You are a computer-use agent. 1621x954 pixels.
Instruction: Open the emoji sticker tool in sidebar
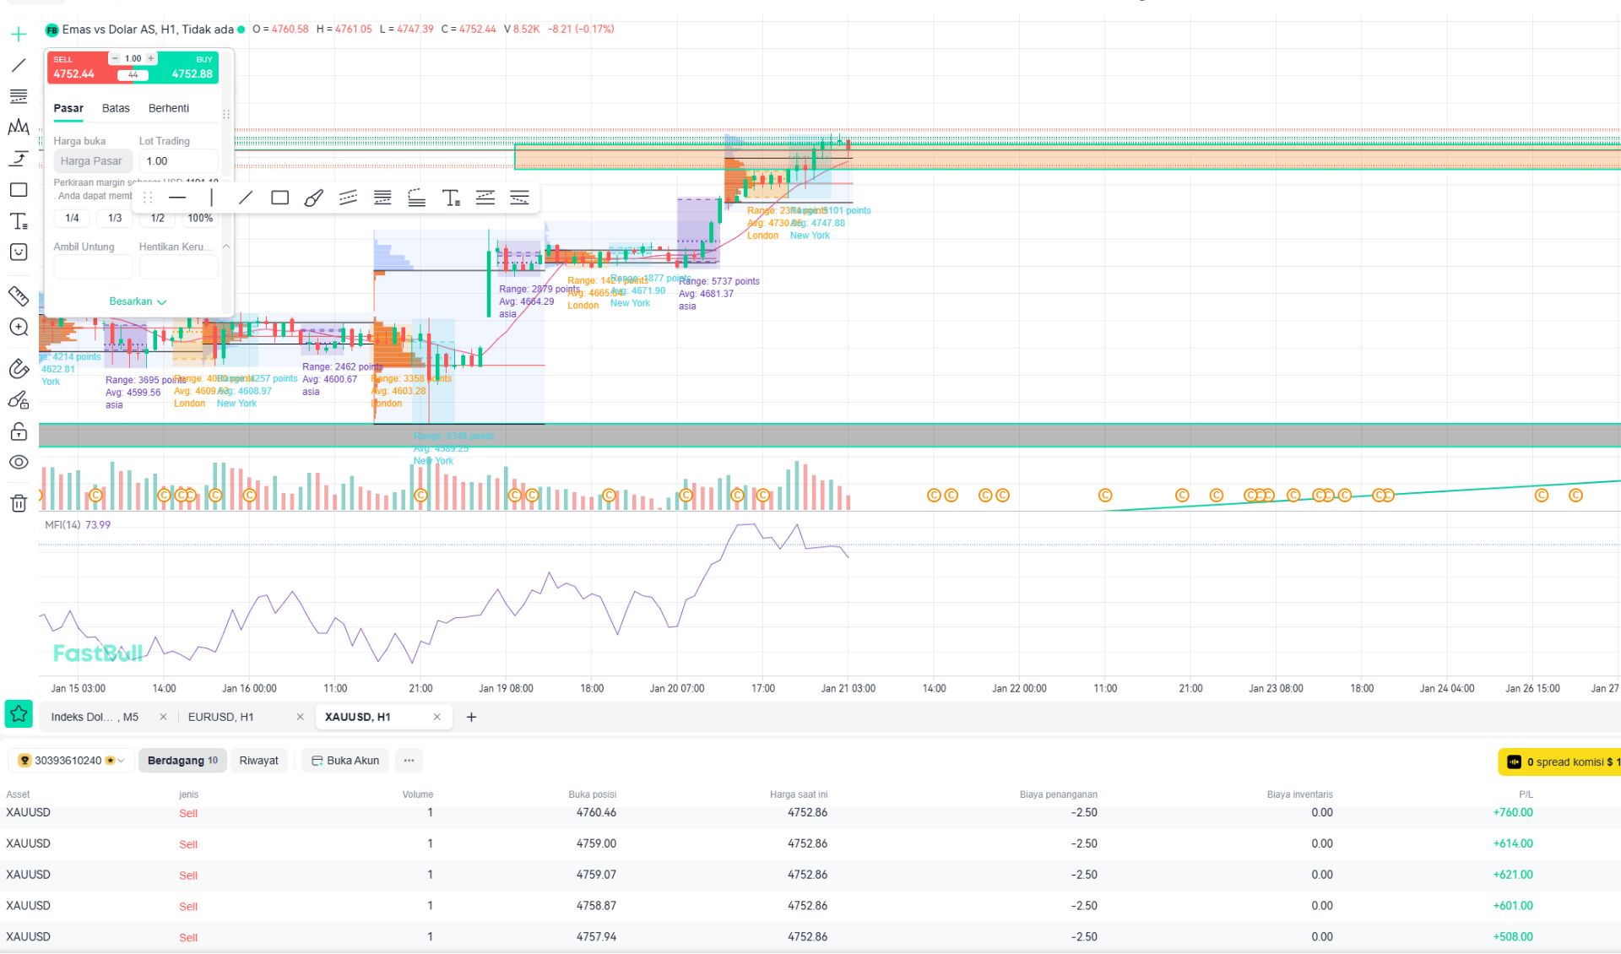pos(19,252)
